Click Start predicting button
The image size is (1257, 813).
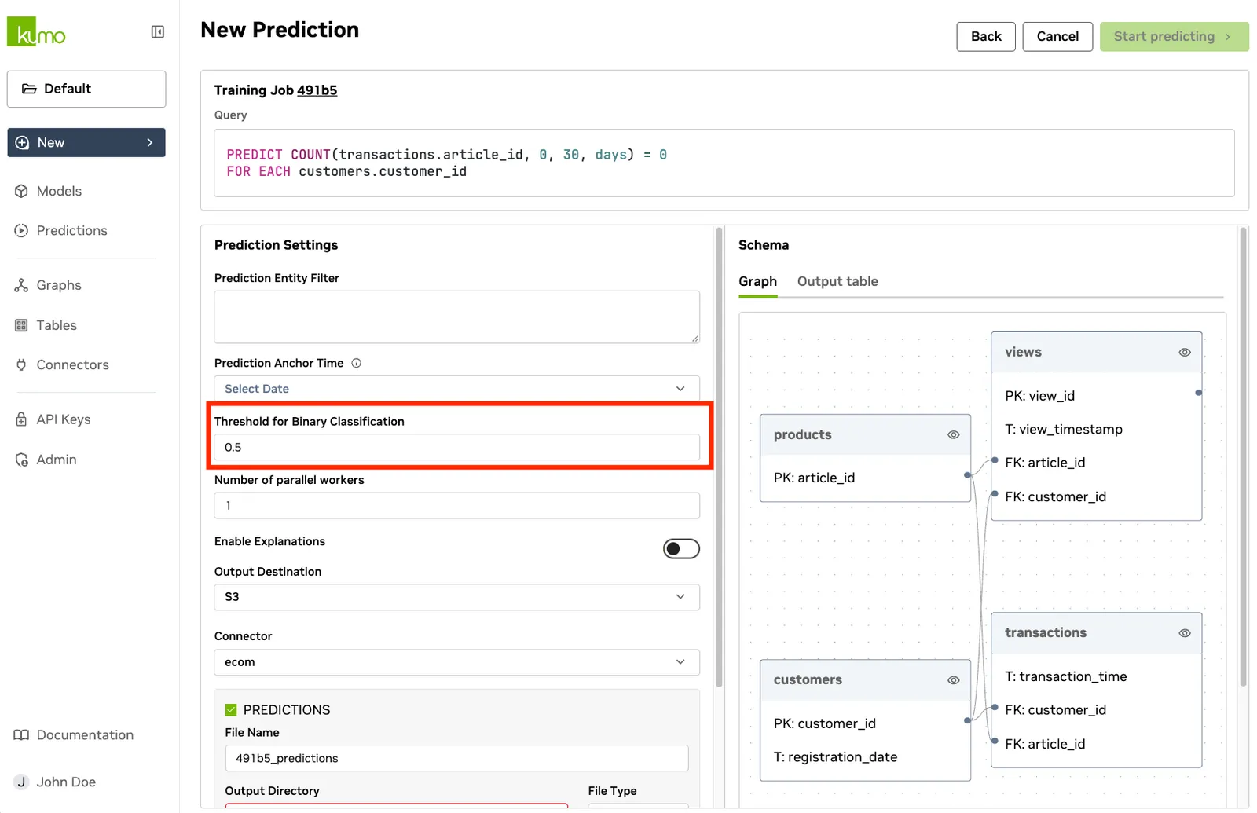click(1174, 36)
